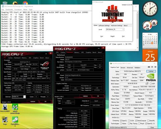Toggle the PhysX checkbox

pyautogui.click(x=139, y=124)
